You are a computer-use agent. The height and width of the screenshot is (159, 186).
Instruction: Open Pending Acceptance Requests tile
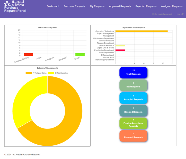click(x=133, y=123)
